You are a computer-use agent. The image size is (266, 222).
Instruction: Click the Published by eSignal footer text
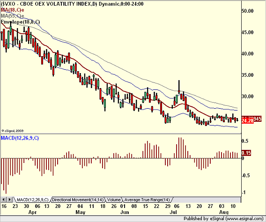point(223,219)
